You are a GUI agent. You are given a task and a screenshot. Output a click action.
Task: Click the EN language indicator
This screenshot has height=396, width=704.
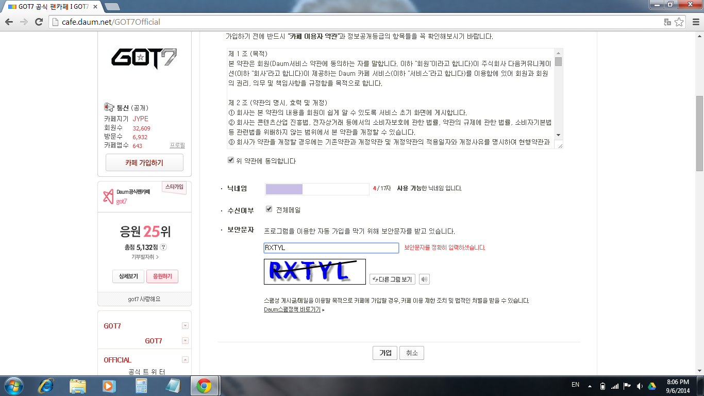(x=576, y=385)
